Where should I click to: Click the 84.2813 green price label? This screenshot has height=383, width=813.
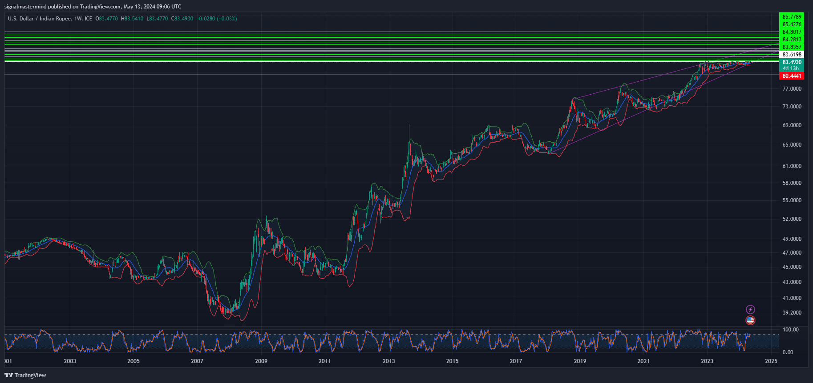pos(792,40)
